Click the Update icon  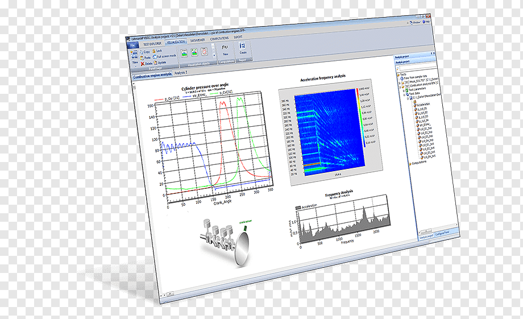point(155,63)
